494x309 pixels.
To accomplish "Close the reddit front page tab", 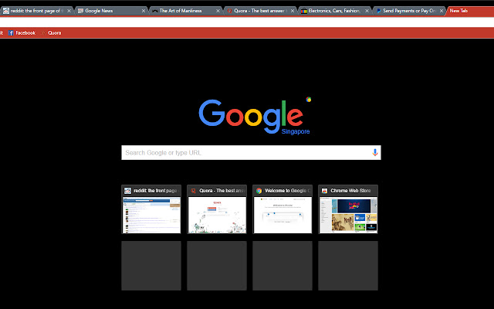I will [x=69, y=11].
